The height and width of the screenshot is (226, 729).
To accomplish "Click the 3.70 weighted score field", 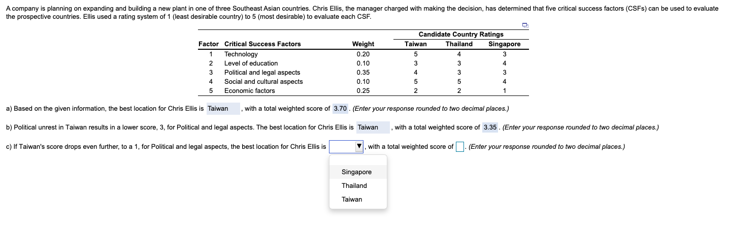I will click(340, 109).
